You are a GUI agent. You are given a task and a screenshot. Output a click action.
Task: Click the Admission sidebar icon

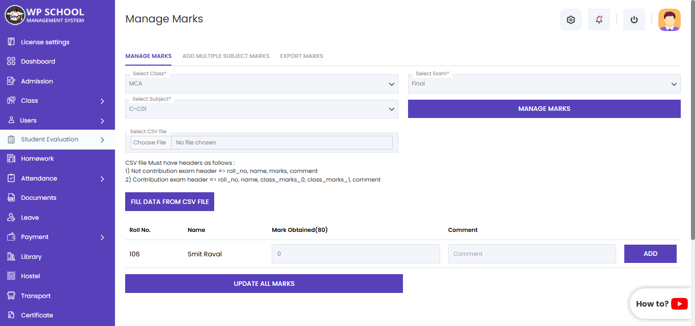click(11, 81)
